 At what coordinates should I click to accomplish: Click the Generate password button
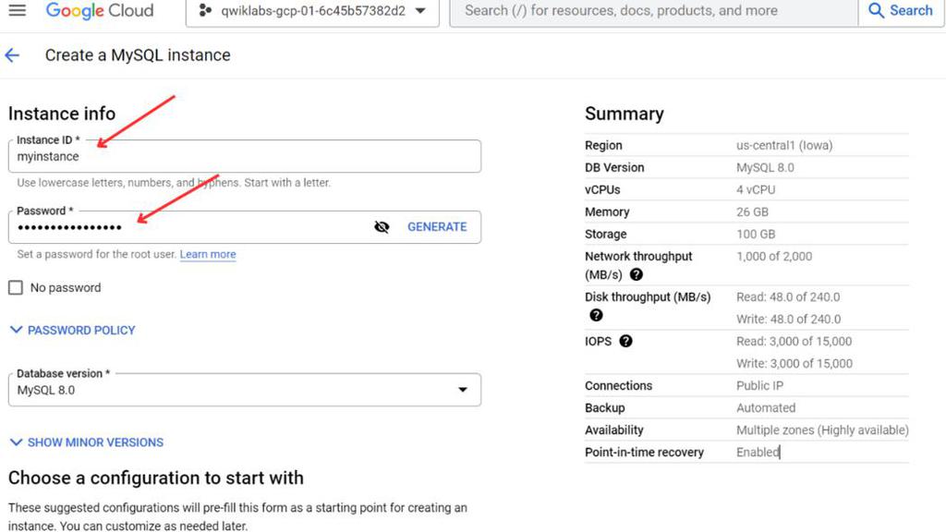[437, 227]
